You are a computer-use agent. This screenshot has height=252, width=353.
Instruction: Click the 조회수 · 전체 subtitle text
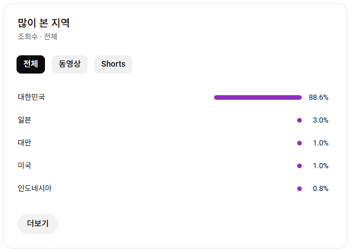coord(38,37)
